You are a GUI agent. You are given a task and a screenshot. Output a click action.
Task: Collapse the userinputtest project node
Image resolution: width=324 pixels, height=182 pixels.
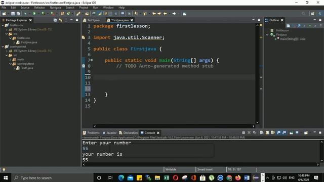[3, 47]
